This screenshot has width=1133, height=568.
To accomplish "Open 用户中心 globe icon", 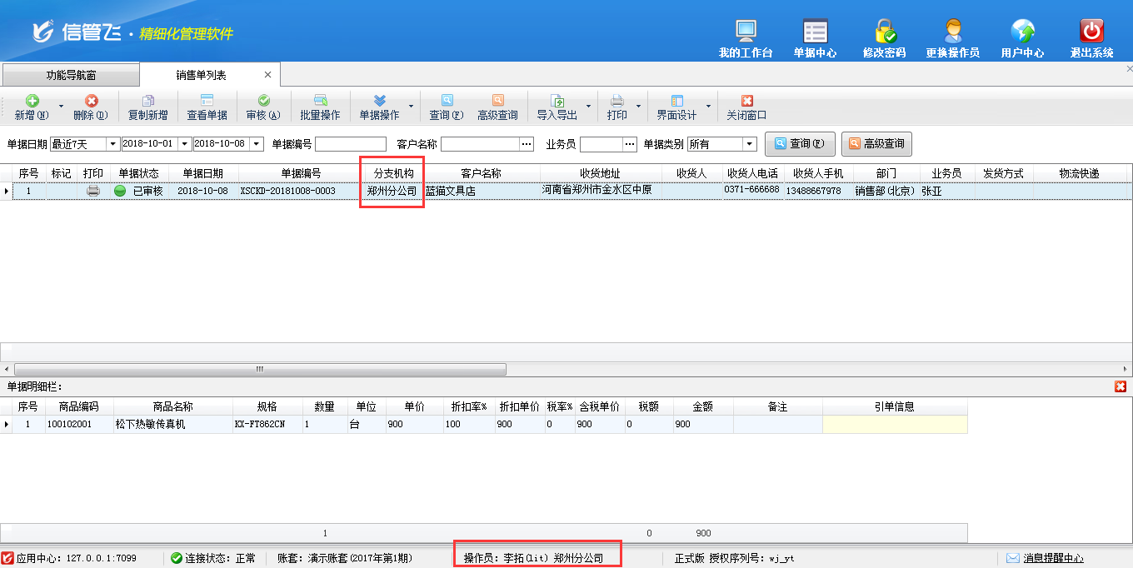I will coord(1022,33).
